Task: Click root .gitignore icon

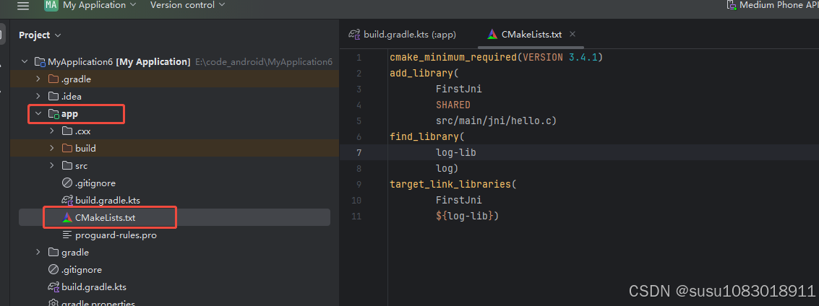Action: click(x=53, y=270)
